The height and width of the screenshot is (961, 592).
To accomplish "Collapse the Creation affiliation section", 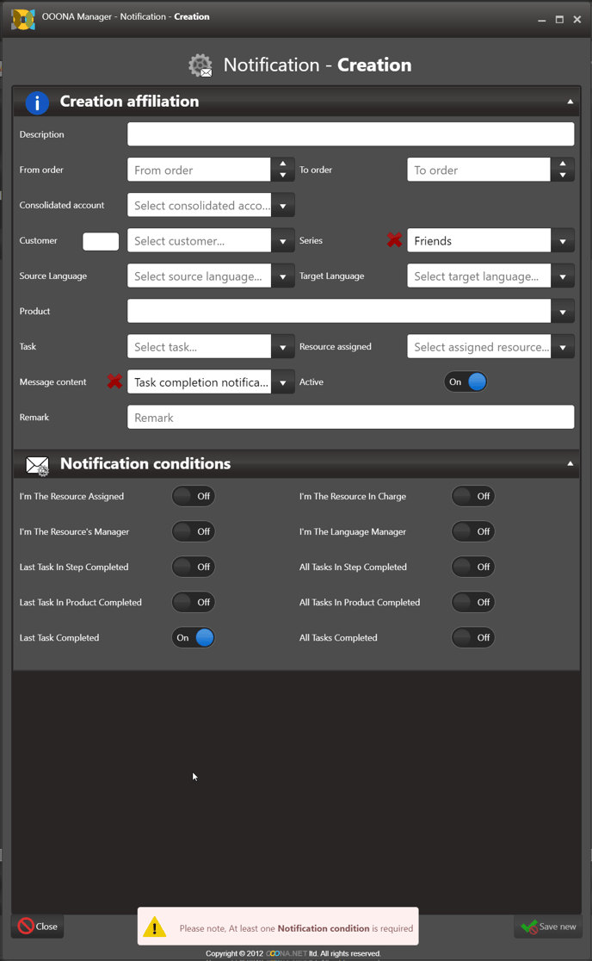I will 570,102.
